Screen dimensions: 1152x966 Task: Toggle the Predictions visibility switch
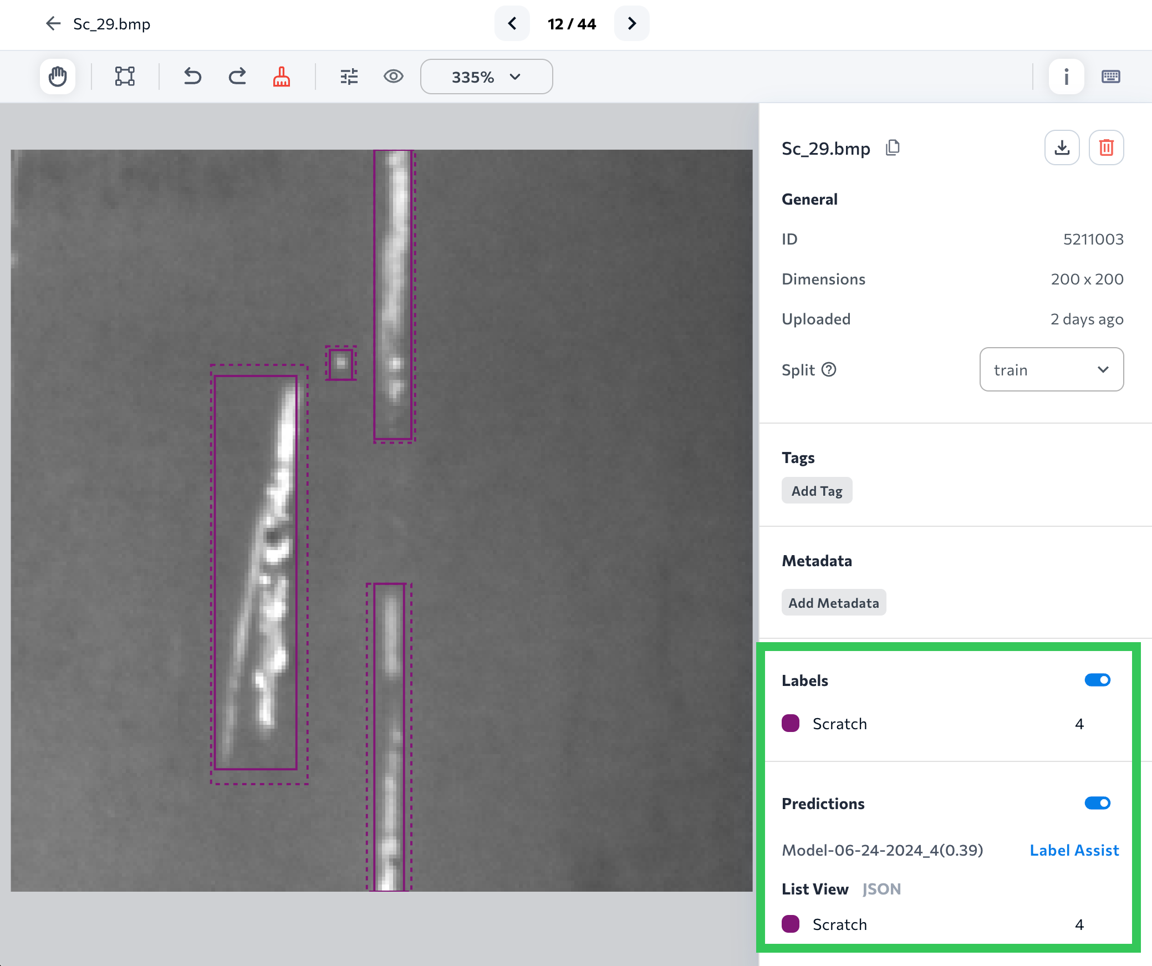(x=1097, y=803)
